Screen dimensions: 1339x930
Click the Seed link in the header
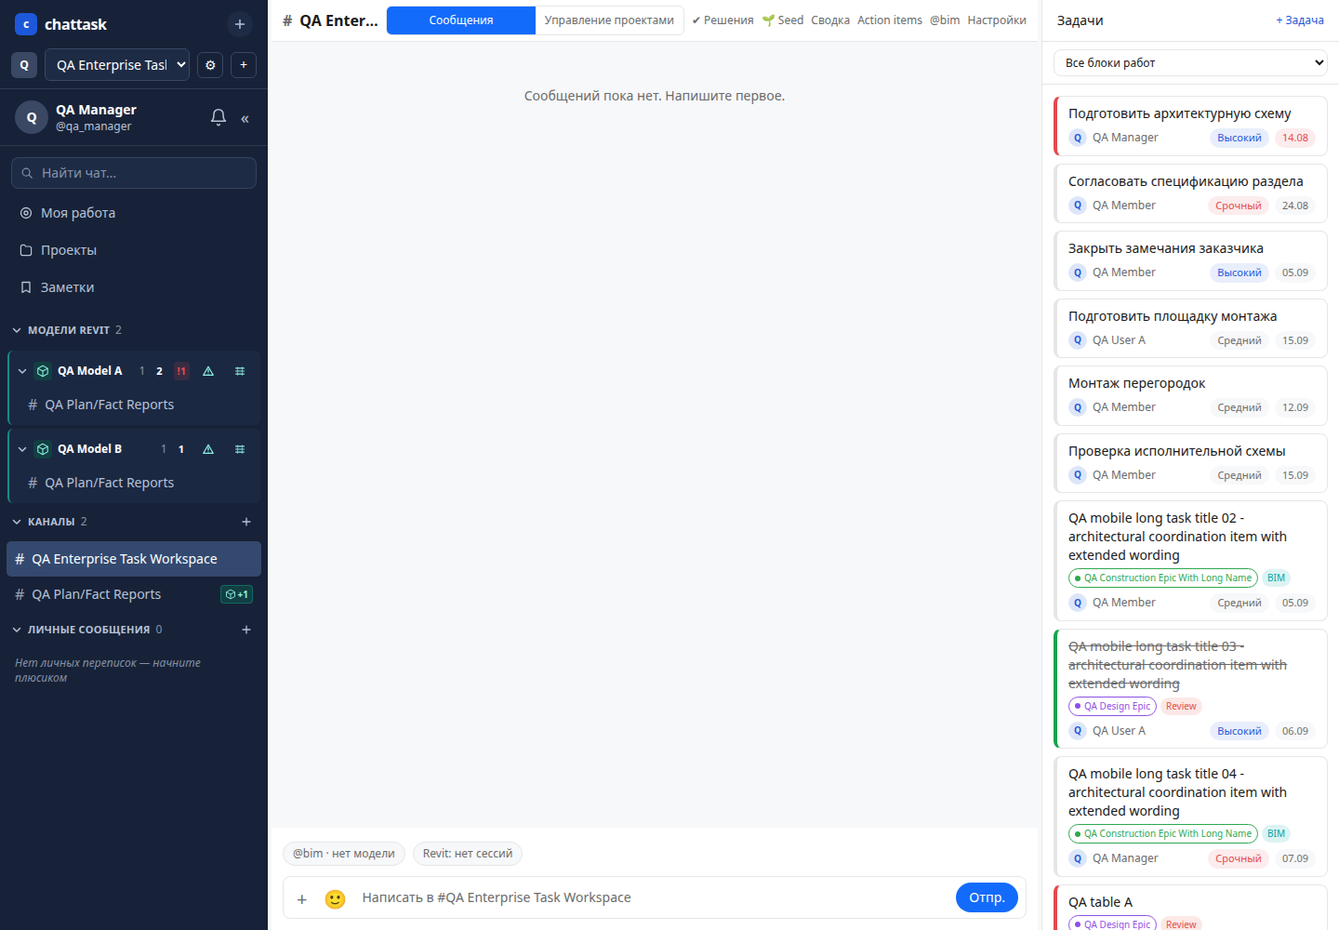783,20
